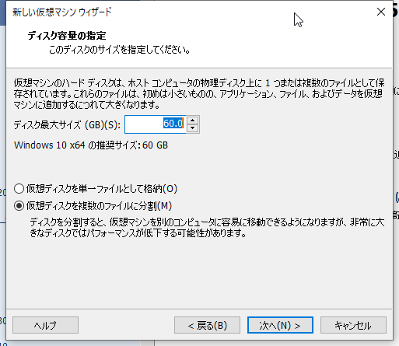
Task: Proceed with 次へ(N) > button
Action: point(280,325)
